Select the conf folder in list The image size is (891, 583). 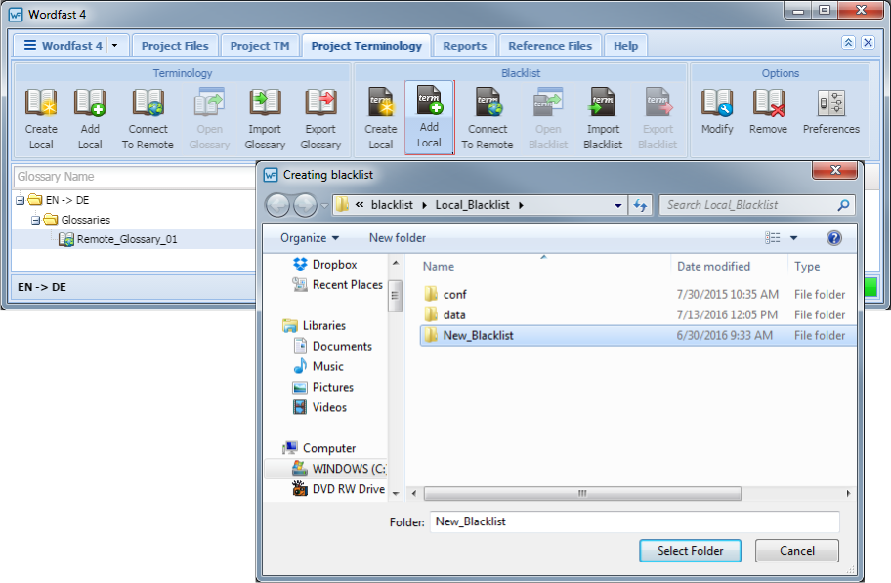[455, 294]
